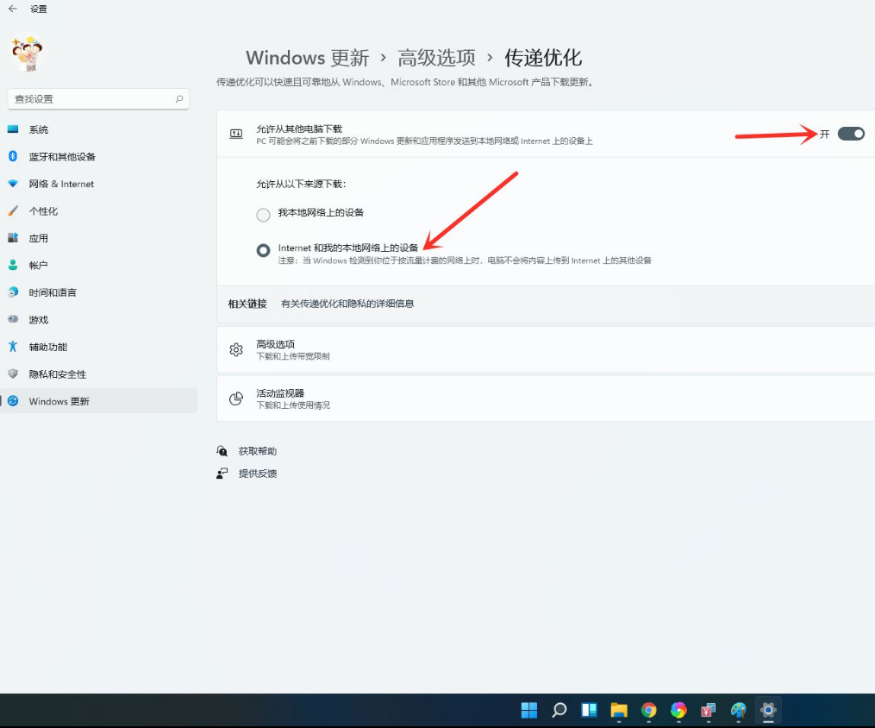This screenshot has height=728, width=875.
Task: Open 隐私和安全性 settings page
Action: tap(57, 374)
